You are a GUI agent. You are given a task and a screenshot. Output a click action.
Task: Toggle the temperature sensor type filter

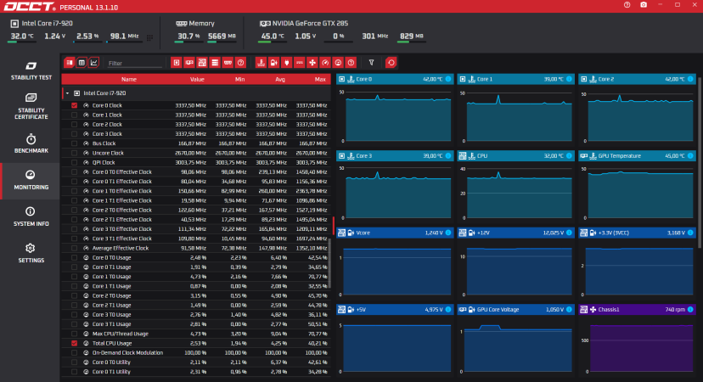[261, 63]
